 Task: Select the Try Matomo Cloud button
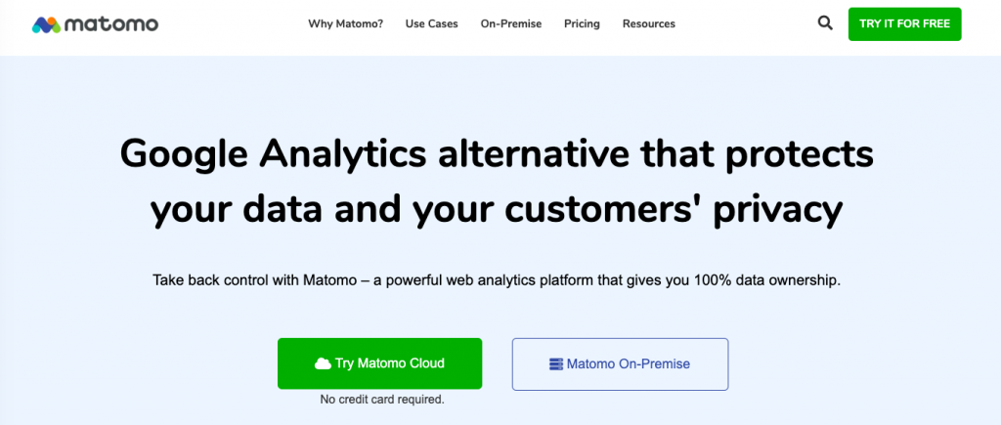pos(379,363)
